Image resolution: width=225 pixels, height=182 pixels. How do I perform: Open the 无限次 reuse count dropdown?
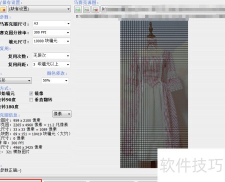tap(51, 55)
